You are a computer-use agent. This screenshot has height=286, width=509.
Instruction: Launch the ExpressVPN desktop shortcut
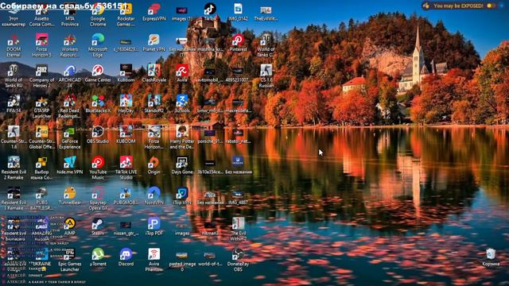click(153, 13)
